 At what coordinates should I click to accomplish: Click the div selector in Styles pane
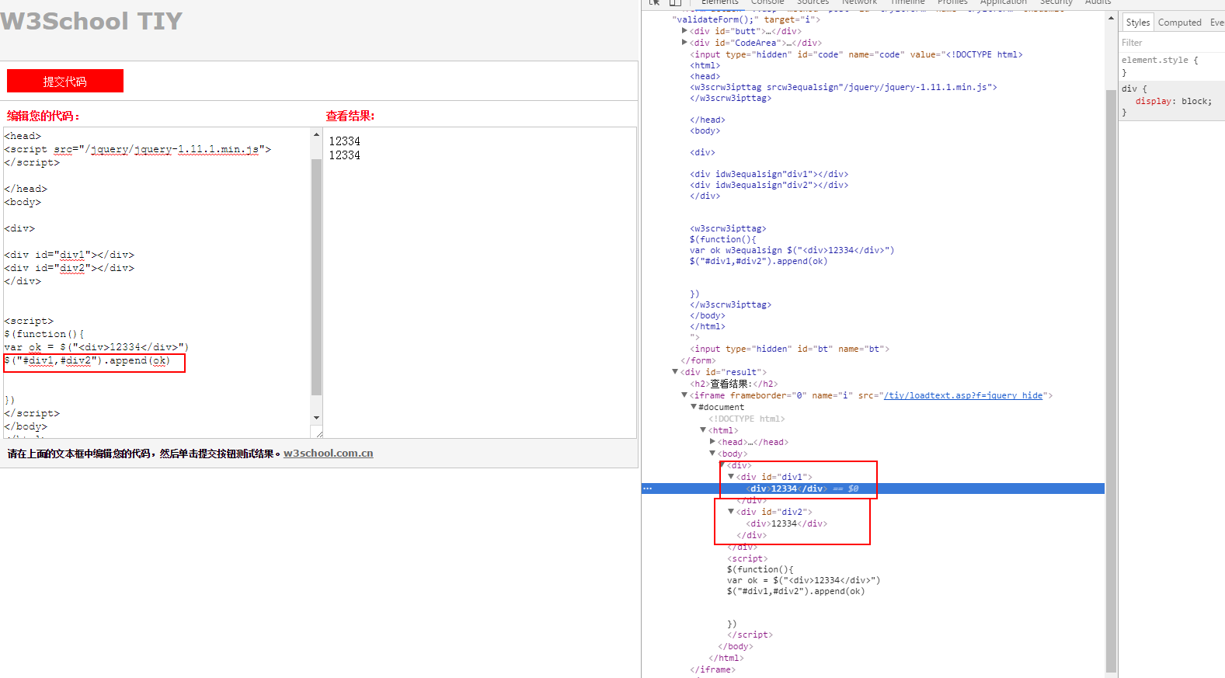[1129, 89]
